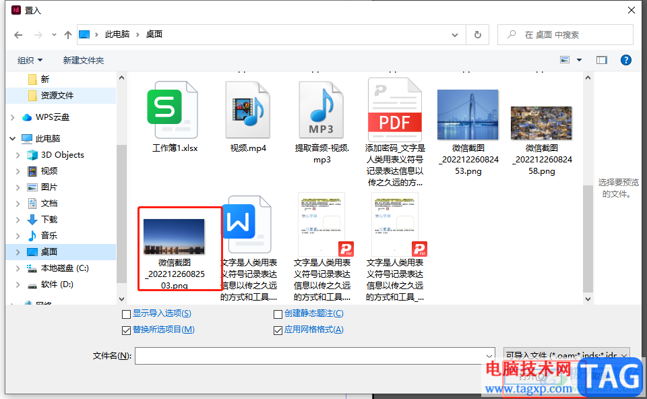Go up one folder level
This screenshot has height=399, width=647.
click(x=68, y=35)
